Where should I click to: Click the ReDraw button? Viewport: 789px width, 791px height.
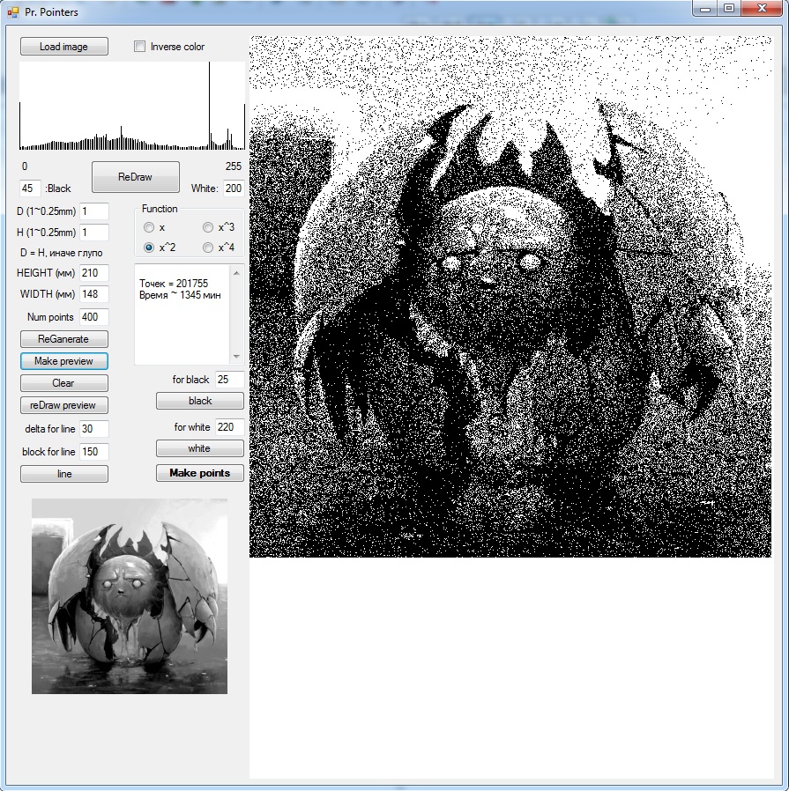[135, 177]
